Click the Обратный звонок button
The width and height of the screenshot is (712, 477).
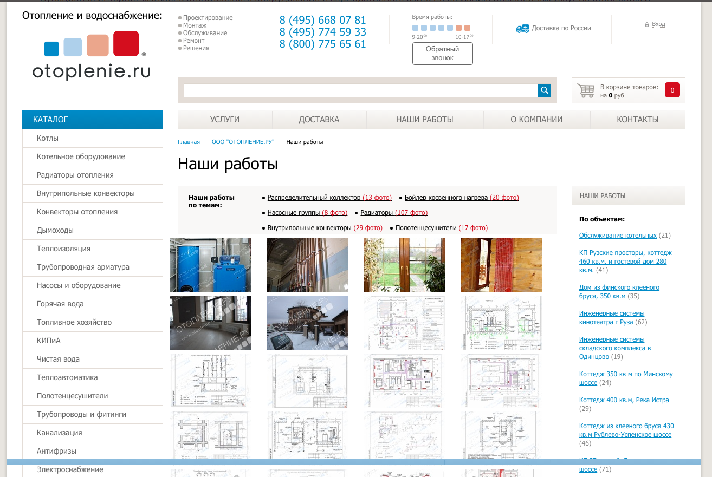442,54
